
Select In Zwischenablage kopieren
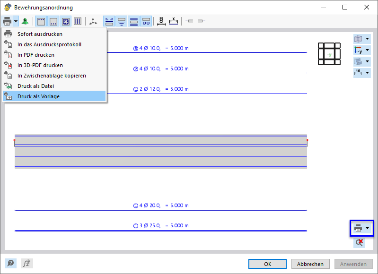click(x=54, y=76)
